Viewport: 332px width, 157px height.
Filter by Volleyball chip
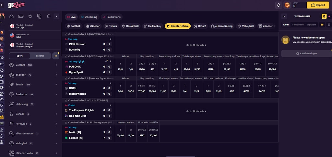pos(246,26)
